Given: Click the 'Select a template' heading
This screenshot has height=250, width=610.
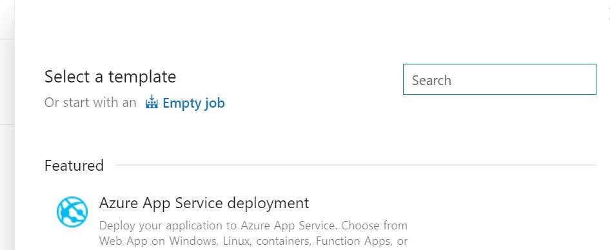Looking at the screenshot, I should [110, 77].
